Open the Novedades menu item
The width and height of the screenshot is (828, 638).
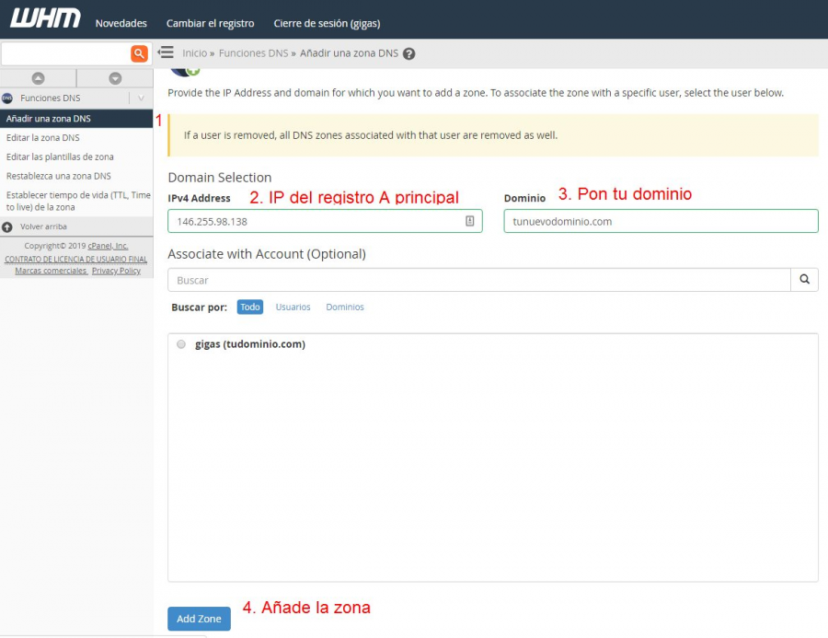121,23
